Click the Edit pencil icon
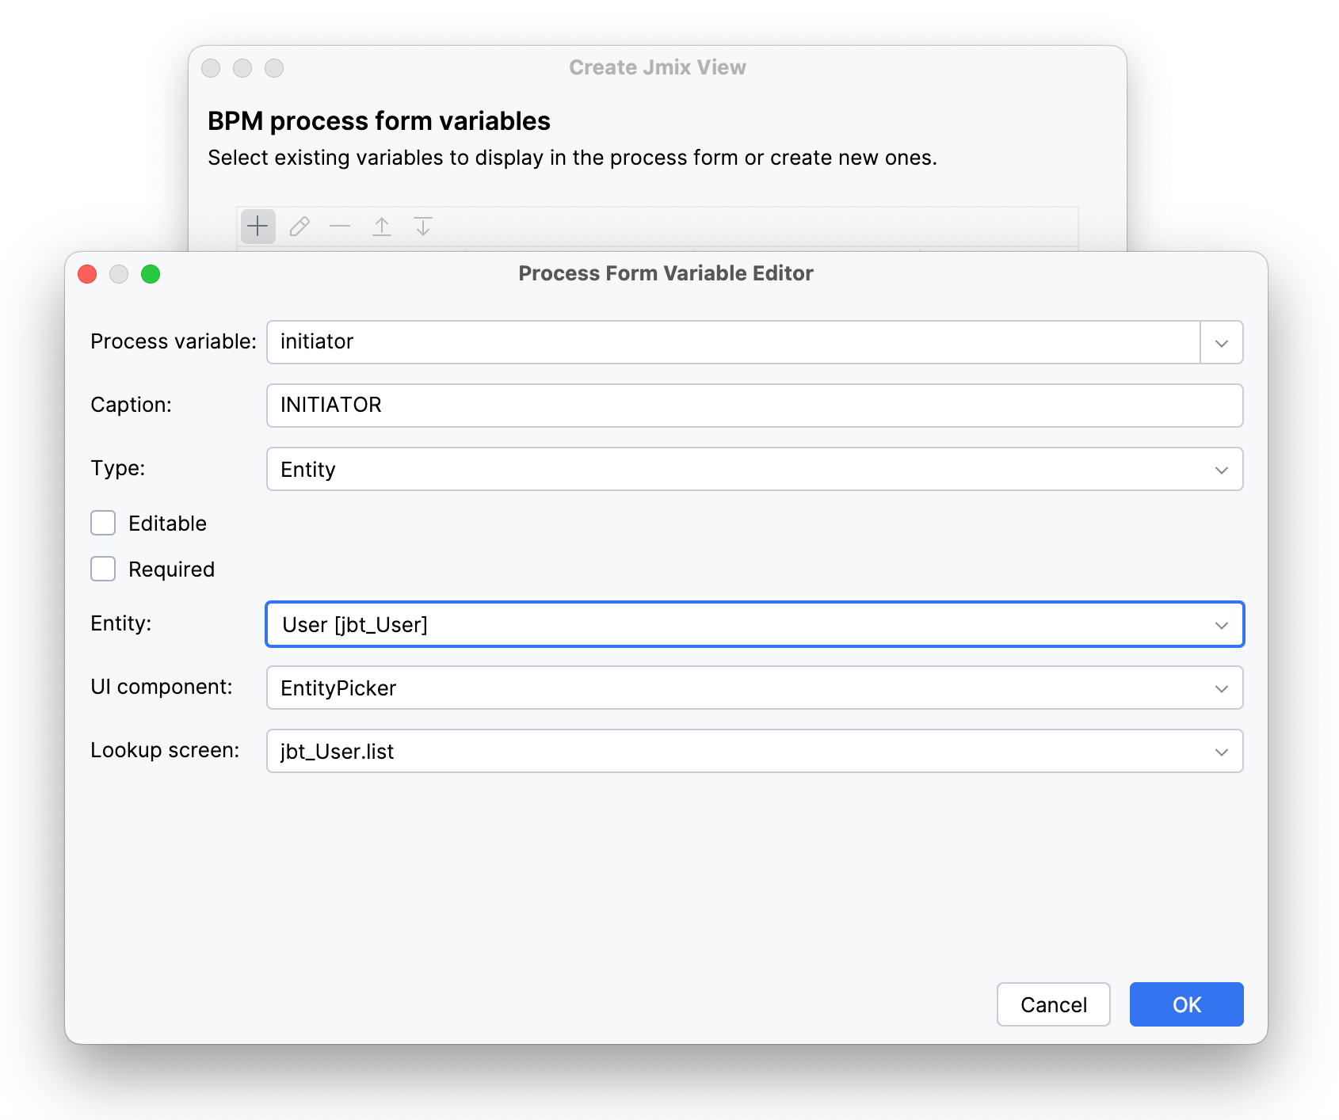Viewport: 1339px width, 1120px height. tap(299, 227)
